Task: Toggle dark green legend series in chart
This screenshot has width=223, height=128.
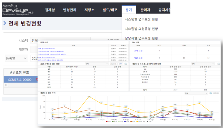Action: point(114,122)
